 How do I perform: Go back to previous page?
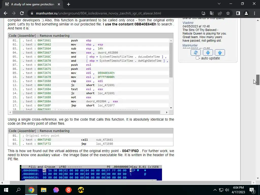(6, 13)
